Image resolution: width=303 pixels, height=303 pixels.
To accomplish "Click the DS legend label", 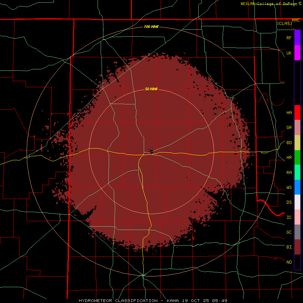I will tap(289, 202).
